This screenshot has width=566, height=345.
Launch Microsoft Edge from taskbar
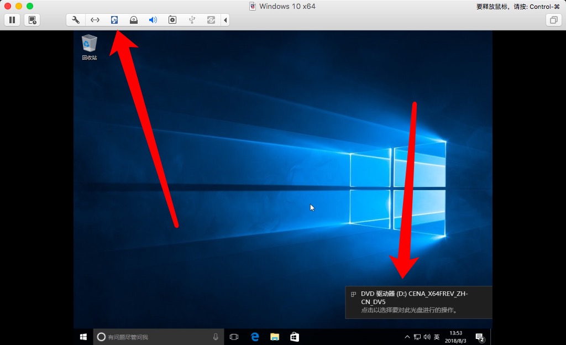[x=255, y=337]
